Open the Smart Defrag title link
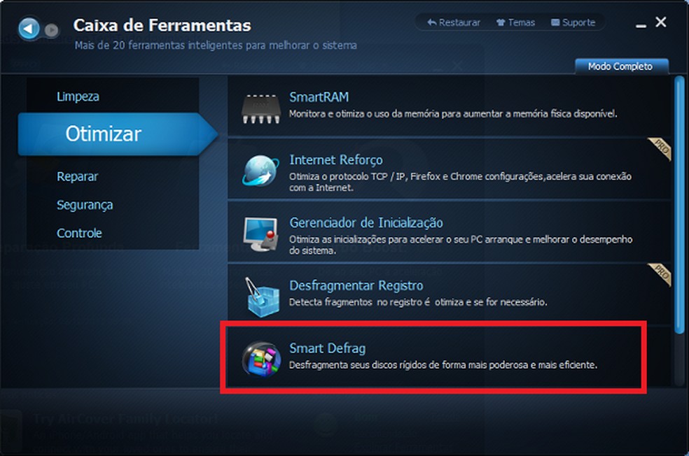 click(x=328, y=348)
